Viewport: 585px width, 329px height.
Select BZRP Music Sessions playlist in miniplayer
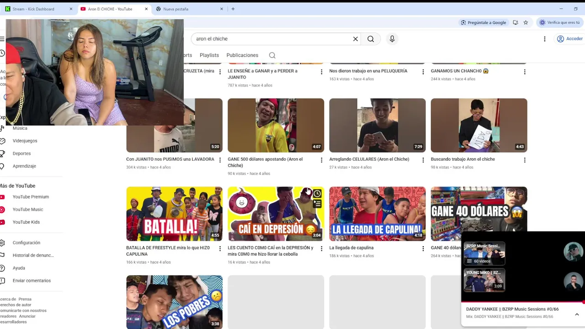pyautogui.click(x=484, y=254)
